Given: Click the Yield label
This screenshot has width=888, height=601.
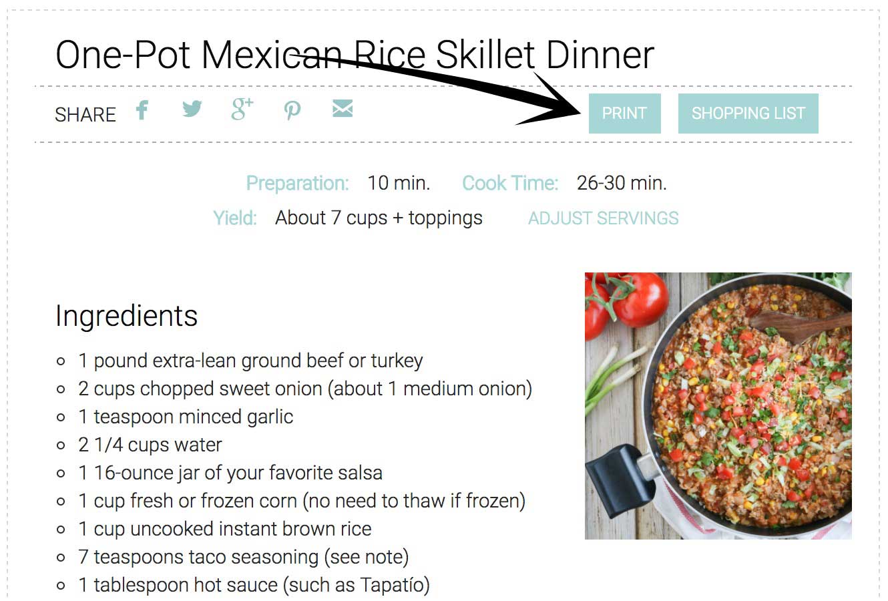Looking at the screenshot, I should click(235, 218).
